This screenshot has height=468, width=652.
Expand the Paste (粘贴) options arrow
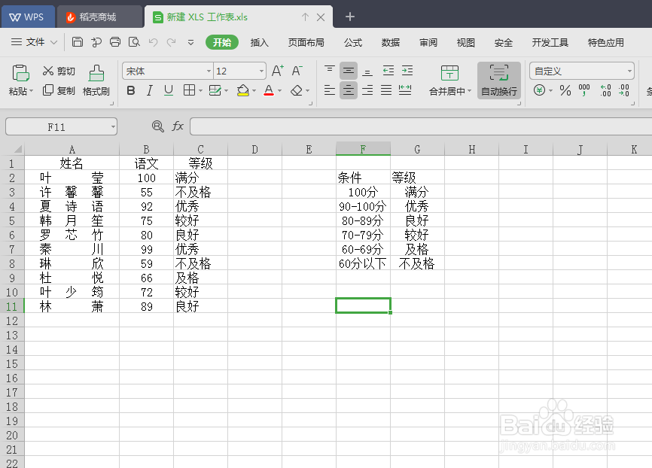31,90
